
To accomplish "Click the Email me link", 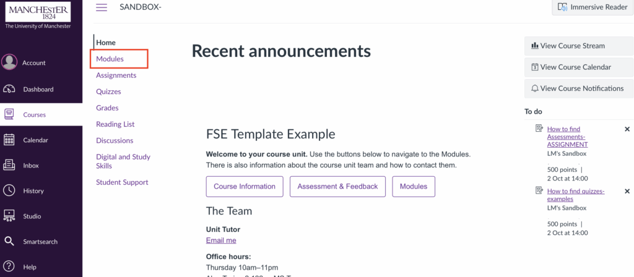I will tap(221, 241).
